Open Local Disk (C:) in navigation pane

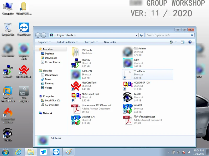53,100
